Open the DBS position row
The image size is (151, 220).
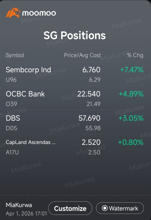74,122
